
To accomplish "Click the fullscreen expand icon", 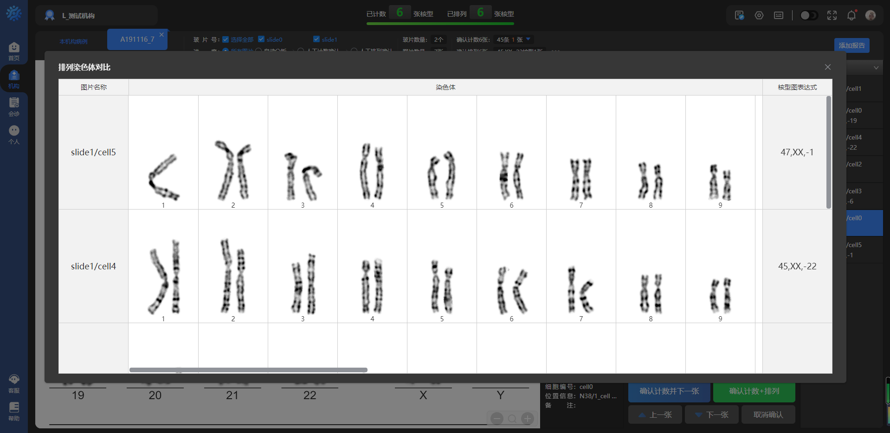I will (x=832, y=15).
